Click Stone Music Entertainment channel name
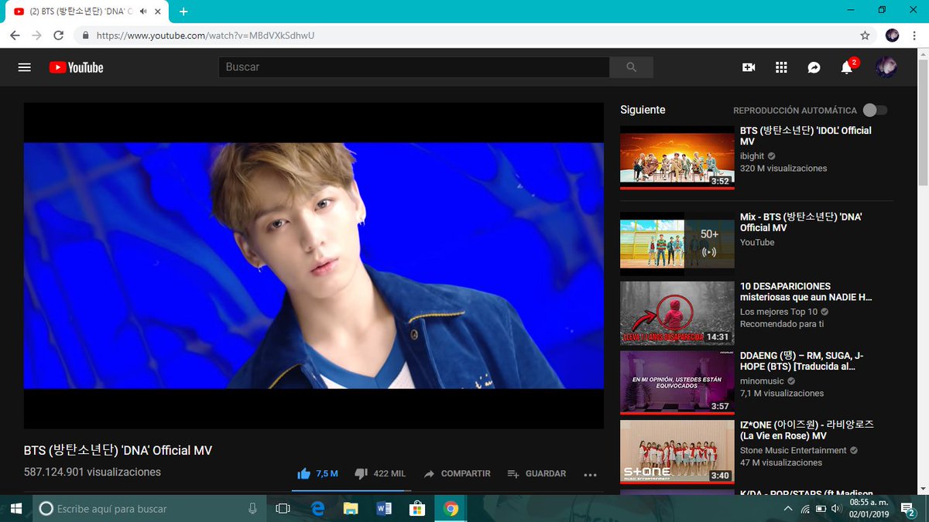This screenshot has width=929, height=522. [794, 450]
